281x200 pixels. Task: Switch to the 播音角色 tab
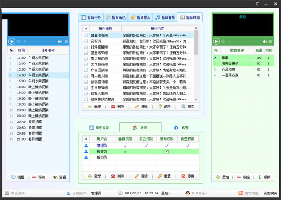tap(115, 17)
